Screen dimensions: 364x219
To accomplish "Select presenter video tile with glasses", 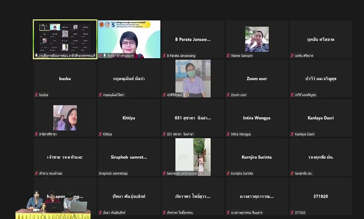I will coord(129,39).
